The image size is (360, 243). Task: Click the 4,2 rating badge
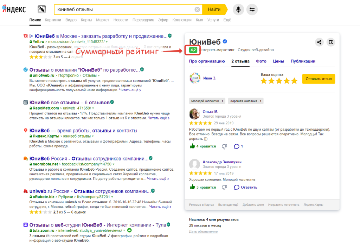(x=193, y=50)
